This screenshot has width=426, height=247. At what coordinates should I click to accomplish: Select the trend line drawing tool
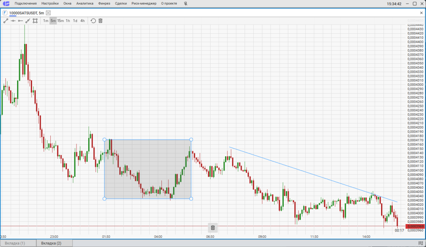tap(6, 21)
